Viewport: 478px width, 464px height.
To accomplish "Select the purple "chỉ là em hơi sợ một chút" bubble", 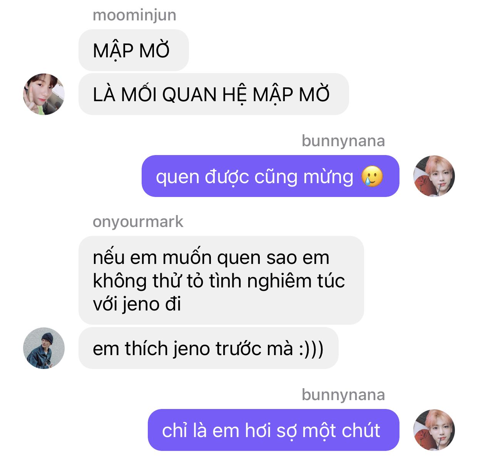I will pyautogui.click(x=274, y=430).
